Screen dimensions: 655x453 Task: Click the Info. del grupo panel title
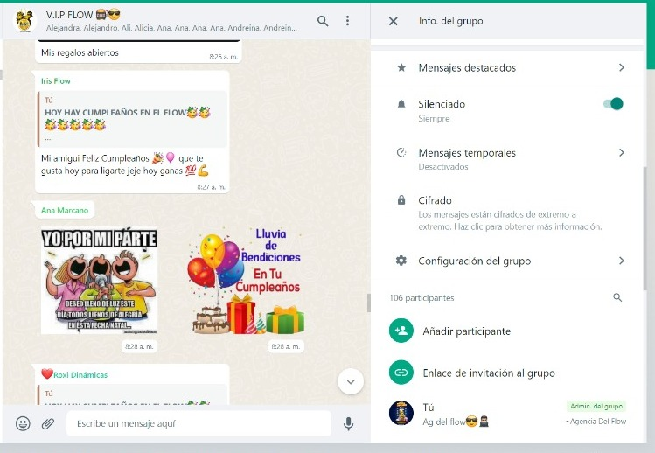pyautogui.click(x=450, y=21)
